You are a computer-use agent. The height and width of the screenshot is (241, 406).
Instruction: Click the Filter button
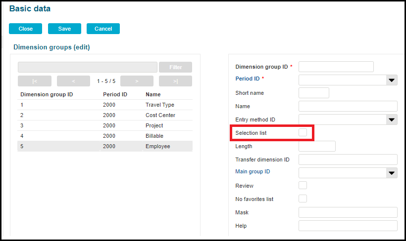pos(175,67)
